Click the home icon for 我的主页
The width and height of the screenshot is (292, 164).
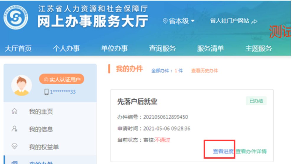[14, 111]
